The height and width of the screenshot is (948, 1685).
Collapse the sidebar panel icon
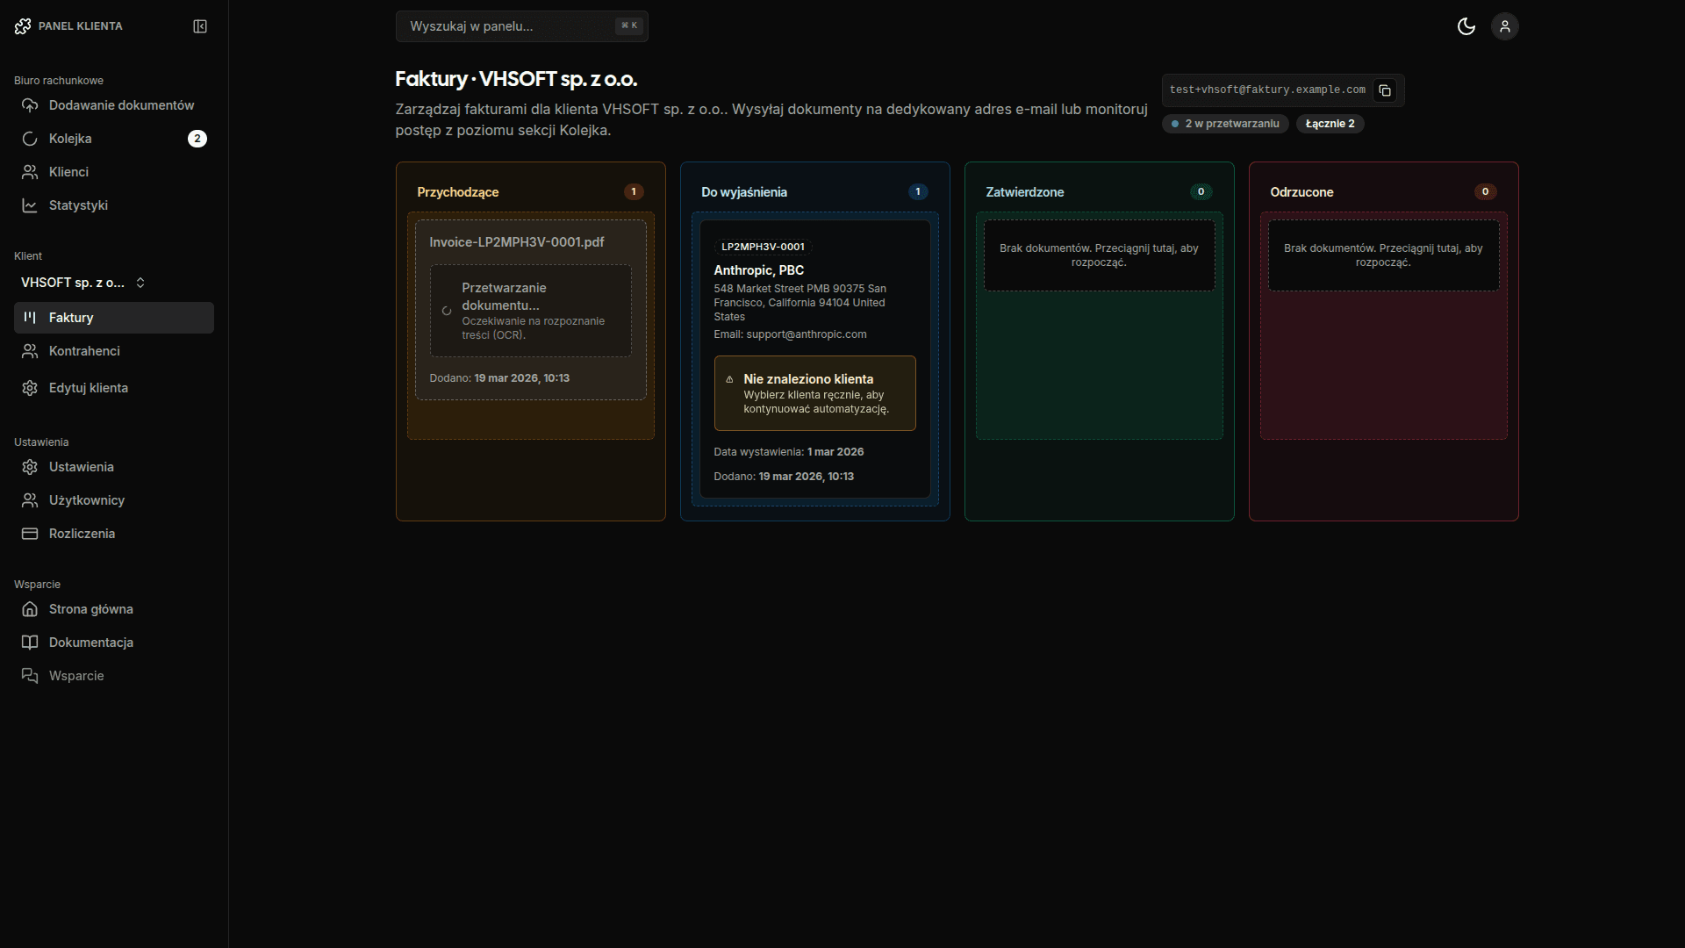click(200, 26)
